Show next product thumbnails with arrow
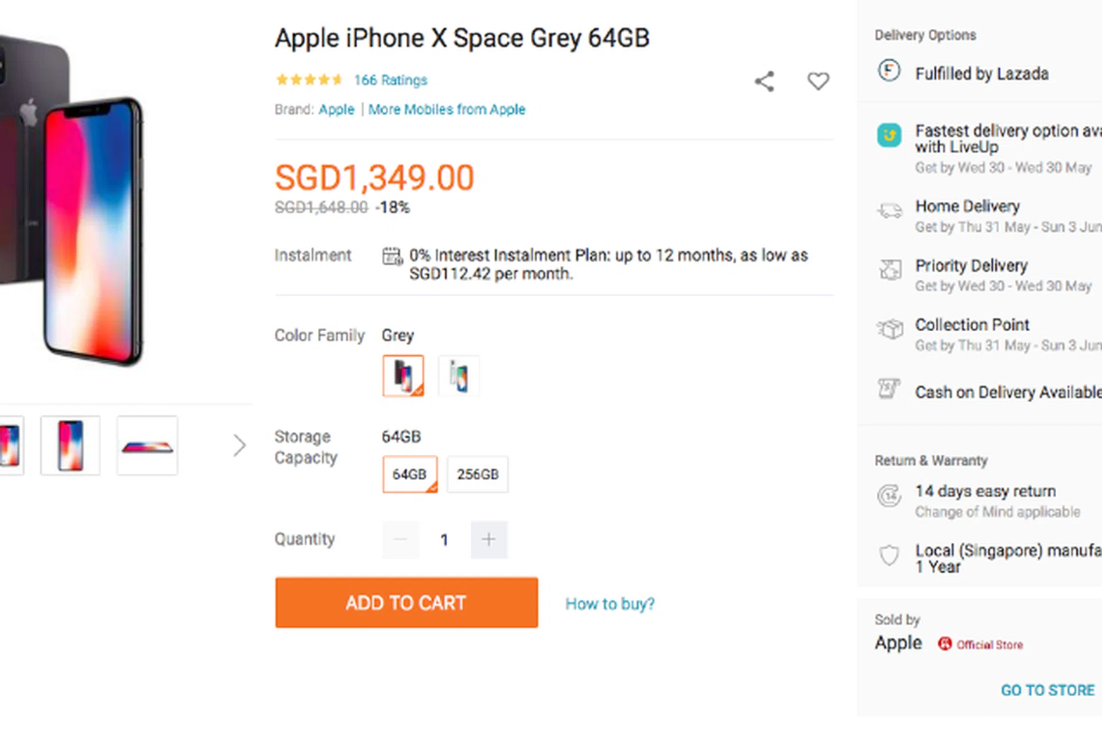 point(239,446)
